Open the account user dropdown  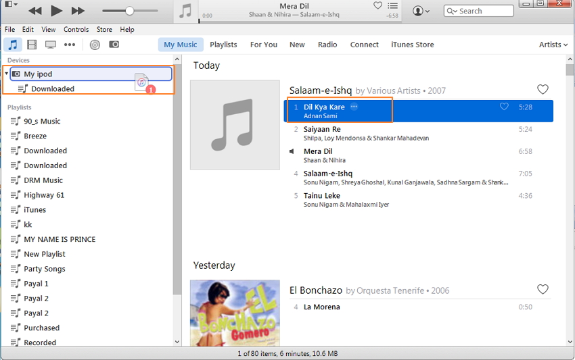[421, 11]
